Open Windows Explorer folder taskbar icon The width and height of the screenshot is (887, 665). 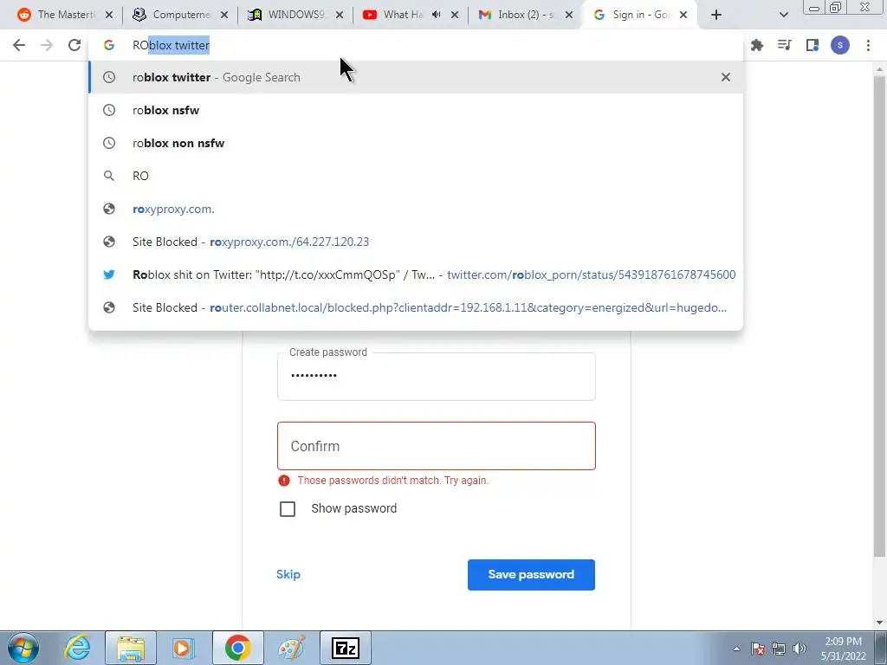pyautogui.click(x=131, y=648)
